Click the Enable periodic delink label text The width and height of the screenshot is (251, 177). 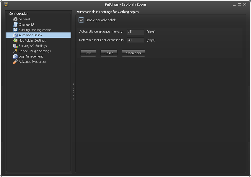click(100, 20)
